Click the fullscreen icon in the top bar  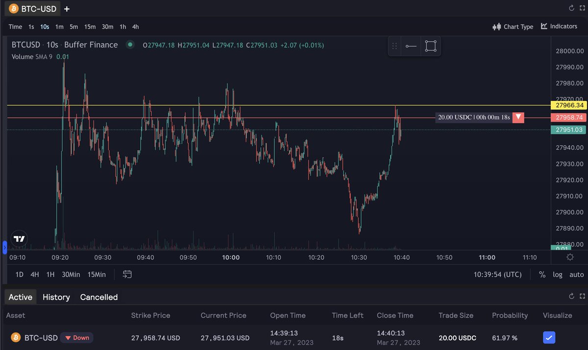click(583, 8)
